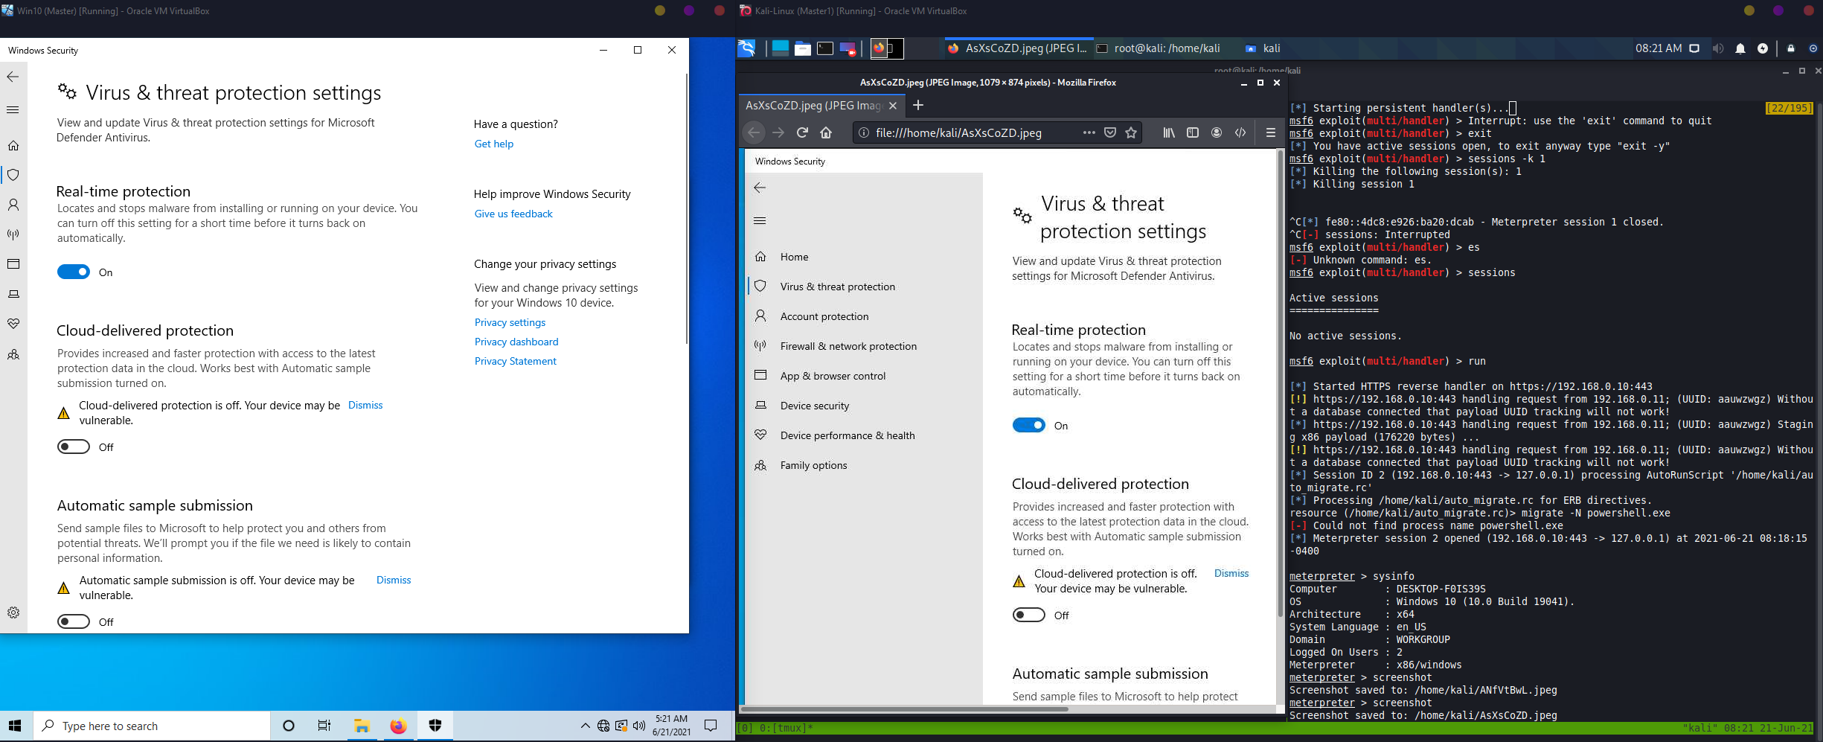Screen dimensions: 1823x742
Task: Open Task View on Windows taskbar
Action: pyautogui.click(x=324, y=726)
